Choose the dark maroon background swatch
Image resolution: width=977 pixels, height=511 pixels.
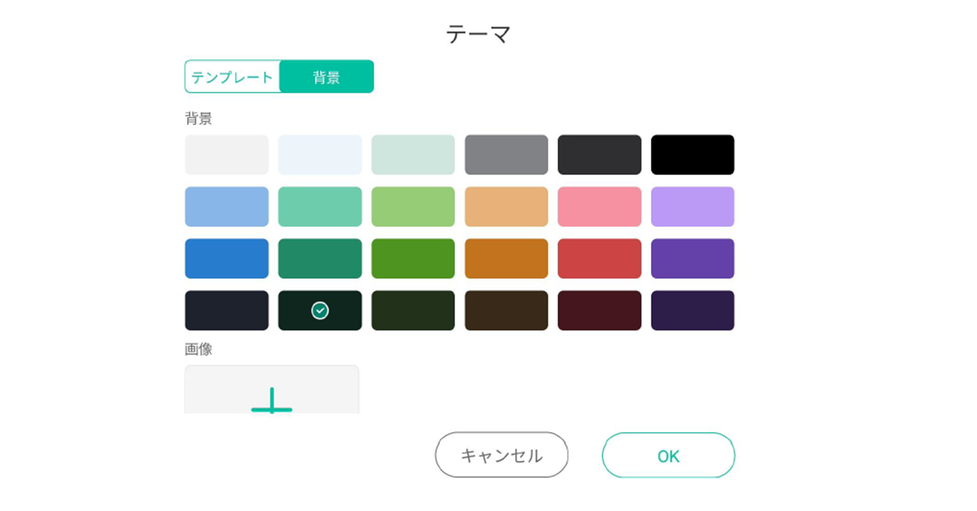pos(599,310)
